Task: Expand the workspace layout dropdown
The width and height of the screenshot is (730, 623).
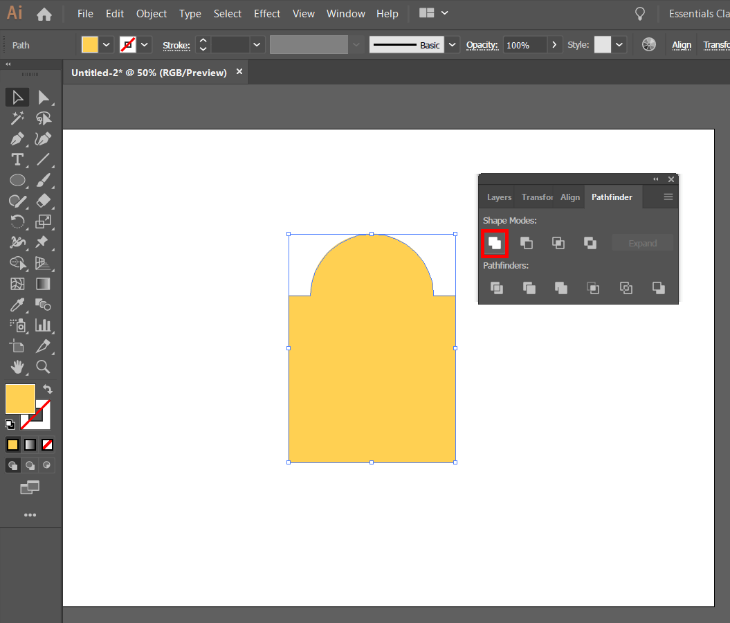Action: [x=445, y=13]
